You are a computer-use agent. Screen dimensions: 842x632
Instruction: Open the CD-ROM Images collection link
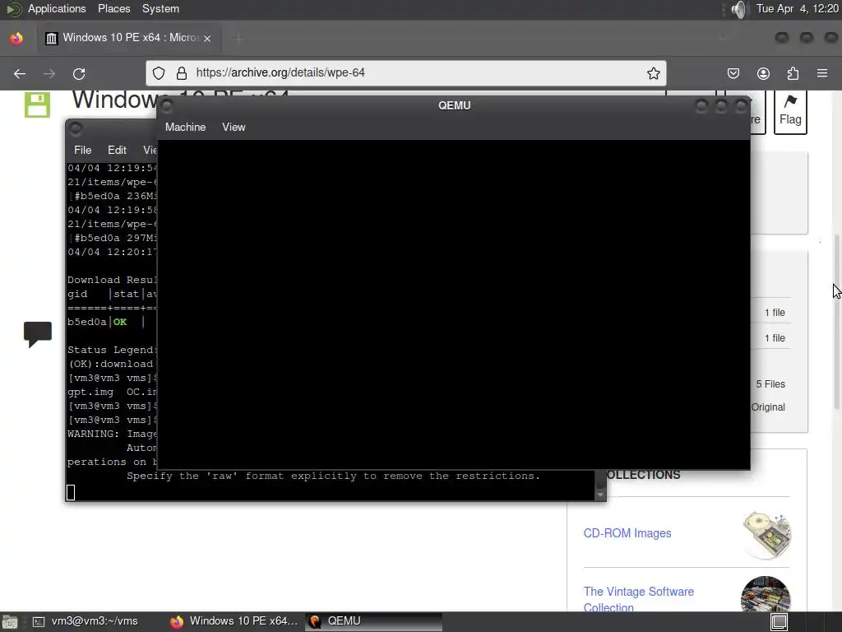pos(627,533)
